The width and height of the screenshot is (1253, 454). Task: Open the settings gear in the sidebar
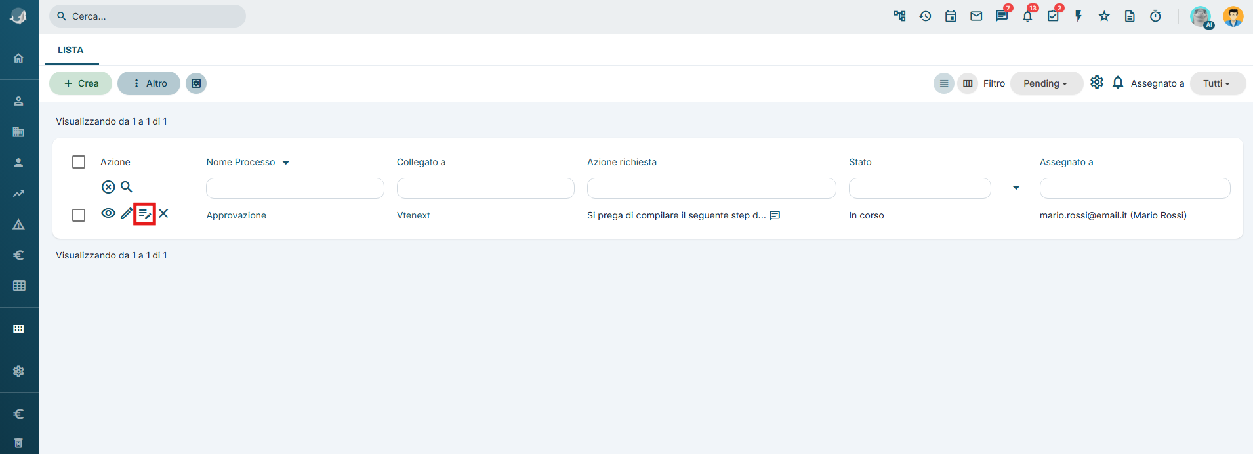coord(19,371)
